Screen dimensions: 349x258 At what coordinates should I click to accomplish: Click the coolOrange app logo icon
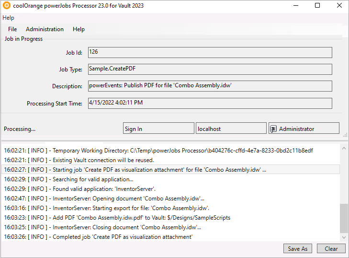click(7, 5)
